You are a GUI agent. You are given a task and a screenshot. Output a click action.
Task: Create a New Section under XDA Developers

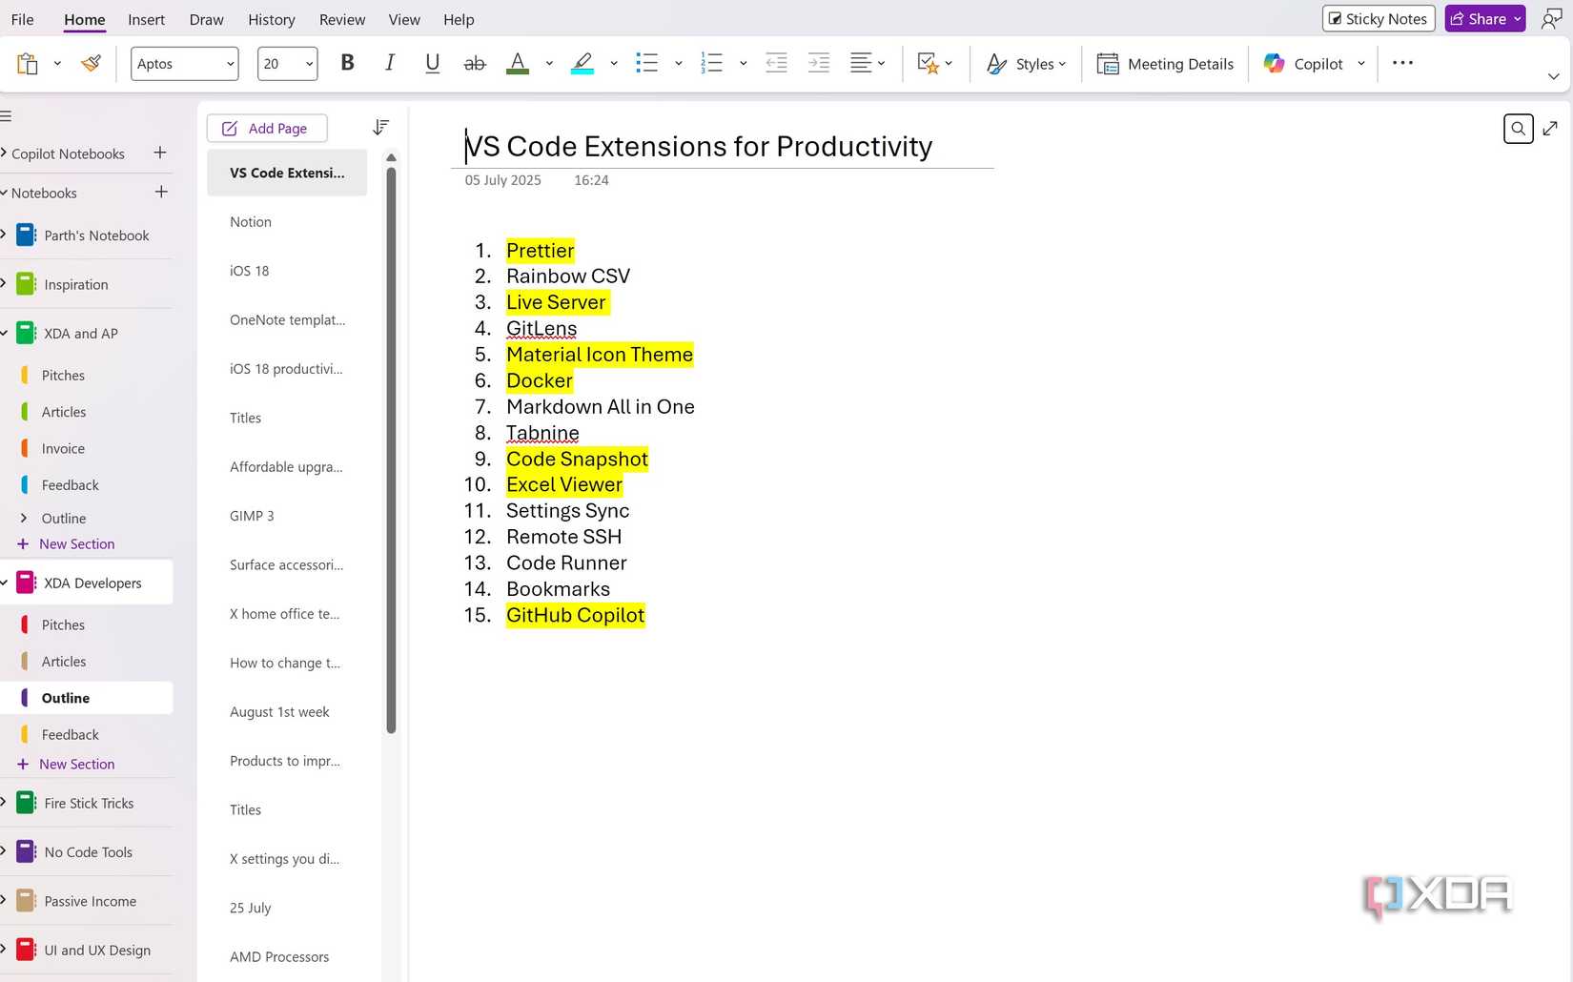77,764
